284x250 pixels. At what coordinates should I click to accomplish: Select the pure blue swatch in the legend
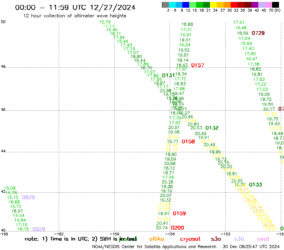pyautogui.click(x=186, y=5)
